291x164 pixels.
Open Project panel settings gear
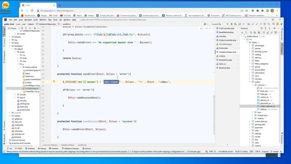pyautogui.click(x=35, y=28)
